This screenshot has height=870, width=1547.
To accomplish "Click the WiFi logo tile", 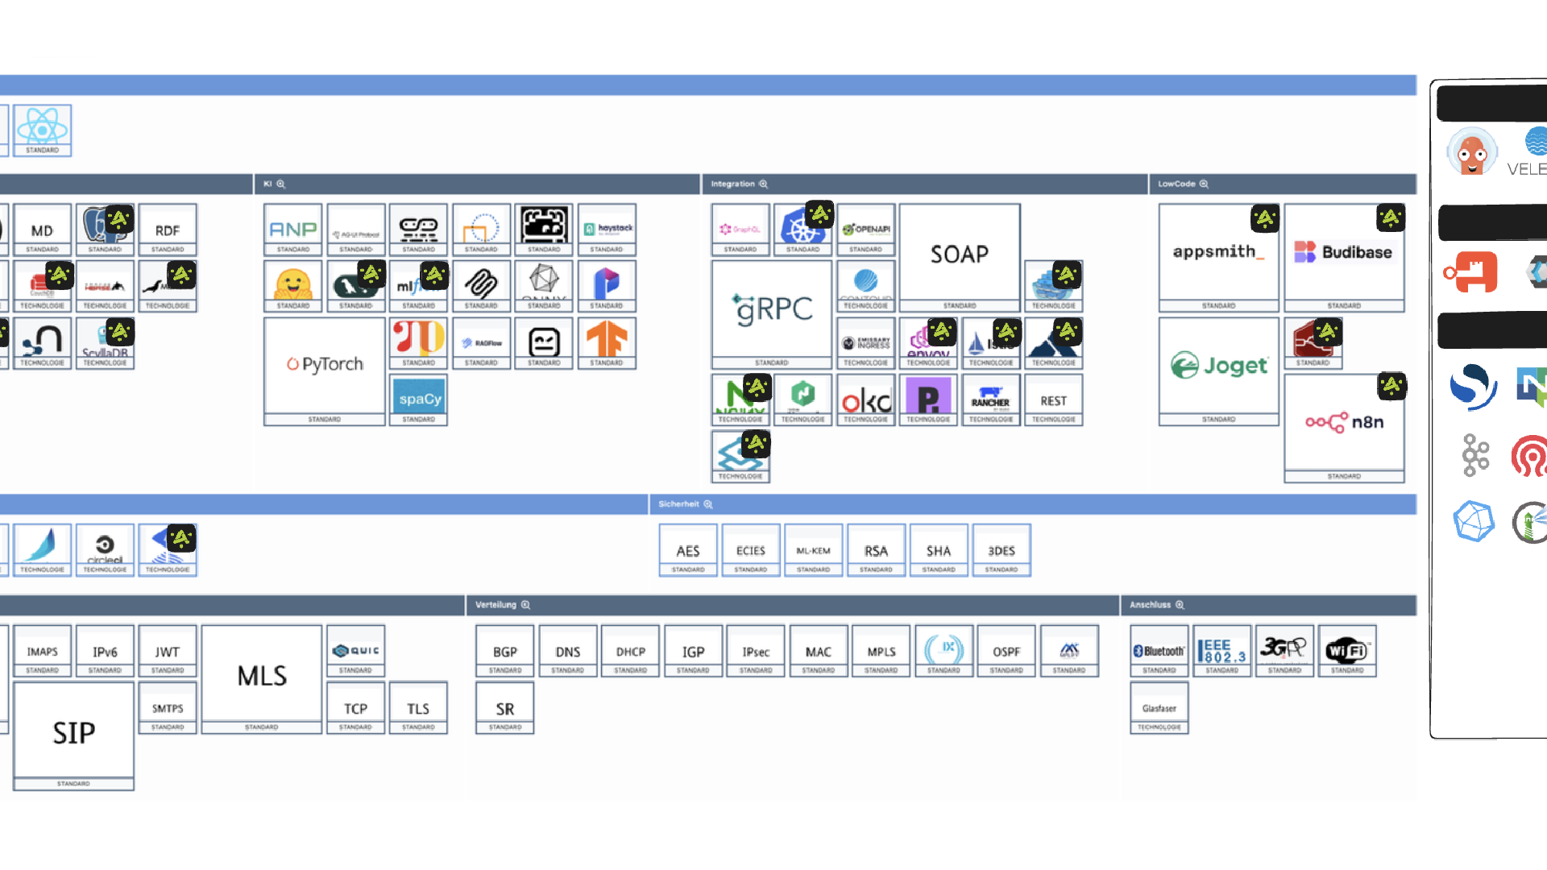I will (x=1347, y=649).
